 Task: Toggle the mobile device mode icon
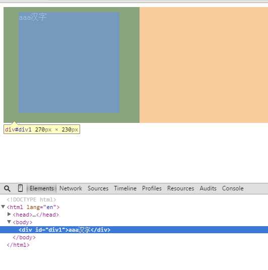point(20,188)
